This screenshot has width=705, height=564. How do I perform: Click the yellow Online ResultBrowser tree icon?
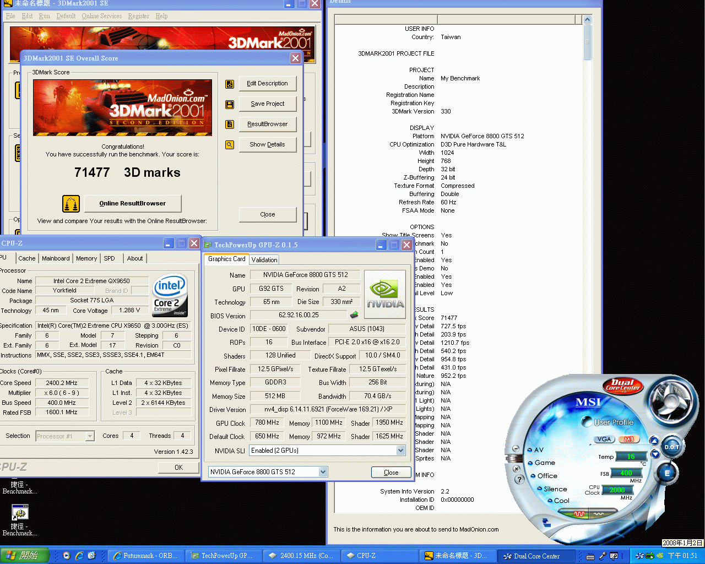[x=71, y=204]
